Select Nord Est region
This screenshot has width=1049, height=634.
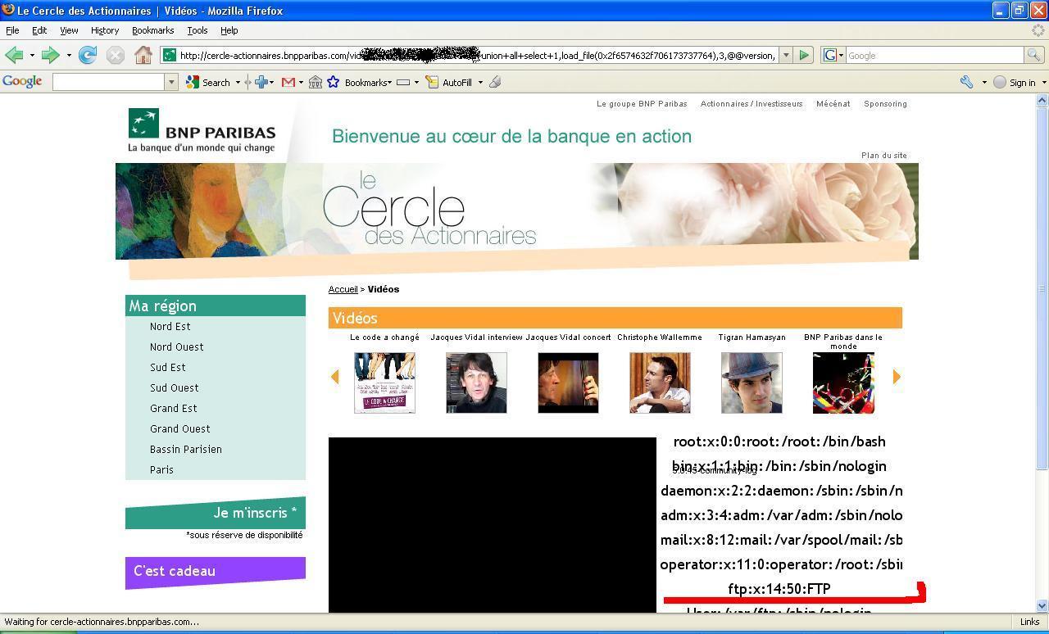click(x=170, y=326)
